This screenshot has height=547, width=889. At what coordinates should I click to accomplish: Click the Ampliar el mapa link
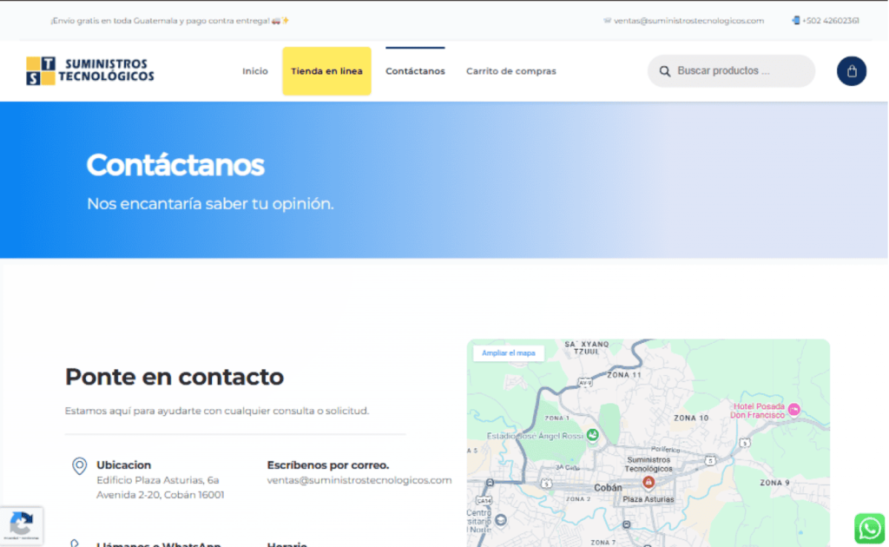pyautogui.click(x=509, y=353)
